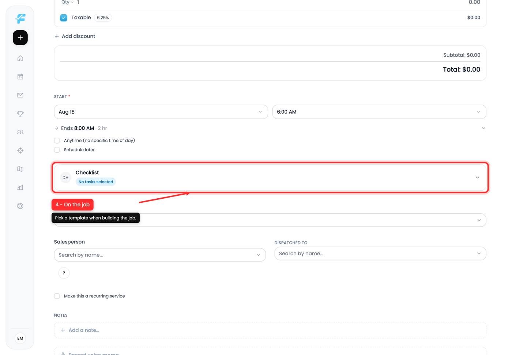
Task: Open the settings gear icon
Action: point(20,206)
